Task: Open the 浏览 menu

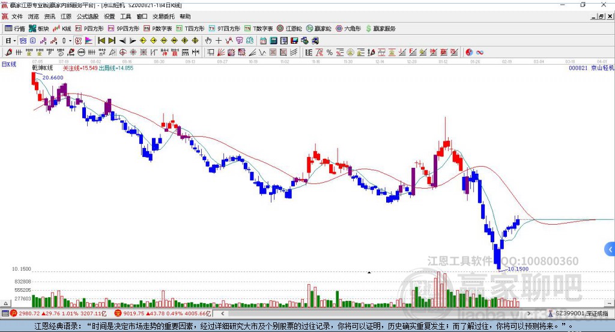Action: click(34, 16)
